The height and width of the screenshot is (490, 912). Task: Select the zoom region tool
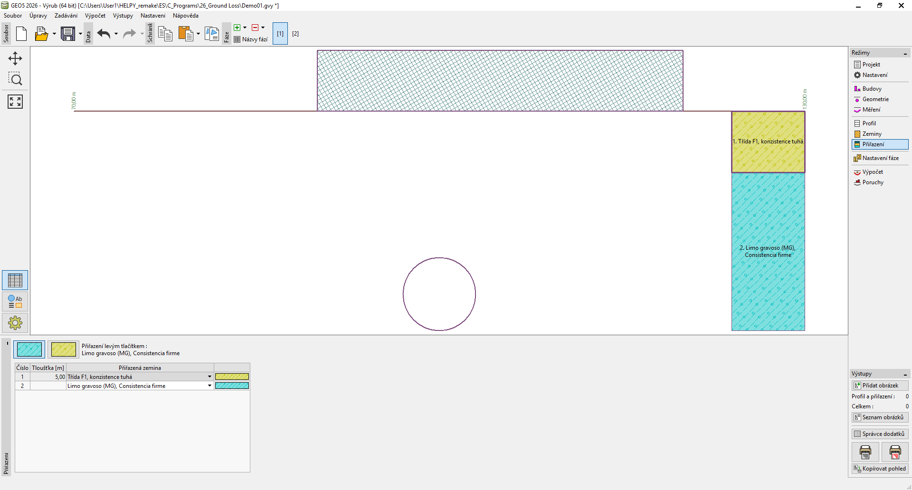pos(15,79)
